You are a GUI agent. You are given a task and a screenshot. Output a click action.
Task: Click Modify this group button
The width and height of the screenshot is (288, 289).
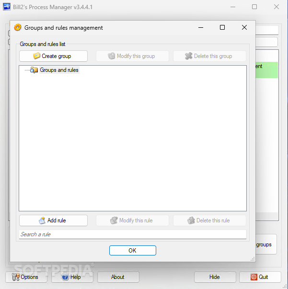[132, 56]
